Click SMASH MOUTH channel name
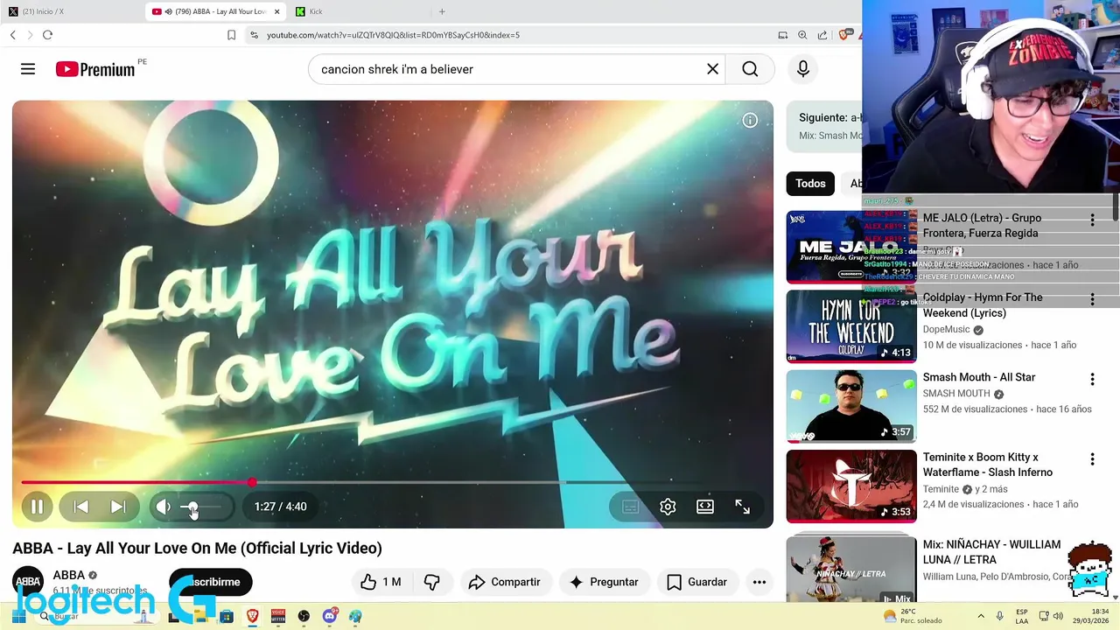 click(956, 394)
